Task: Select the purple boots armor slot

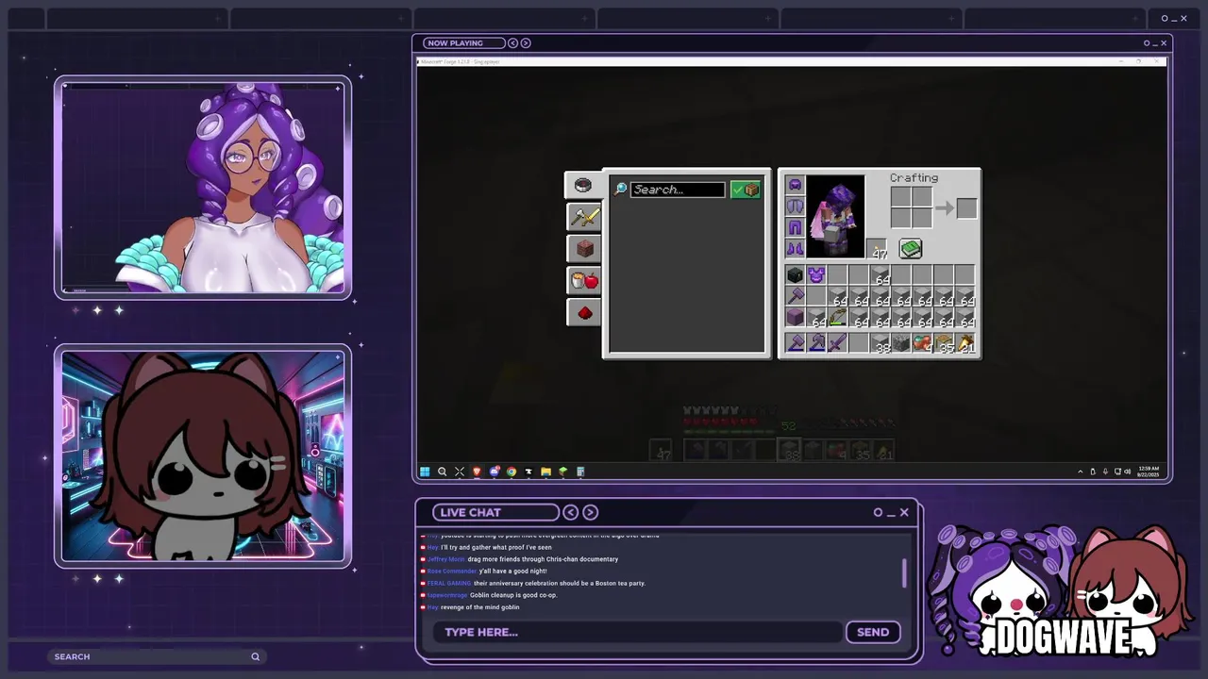Action: (795, 249)
